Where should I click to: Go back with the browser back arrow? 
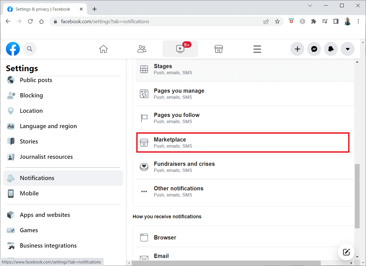click(x=8, y=21)
